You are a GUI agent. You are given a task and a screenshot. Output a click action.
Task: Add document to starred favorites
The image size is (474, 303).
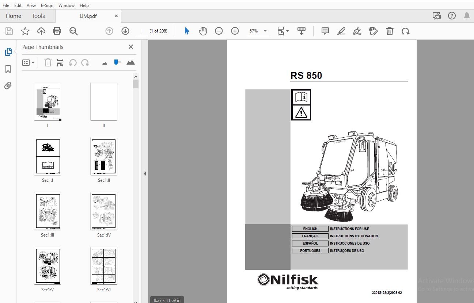(x=25, y=31)
